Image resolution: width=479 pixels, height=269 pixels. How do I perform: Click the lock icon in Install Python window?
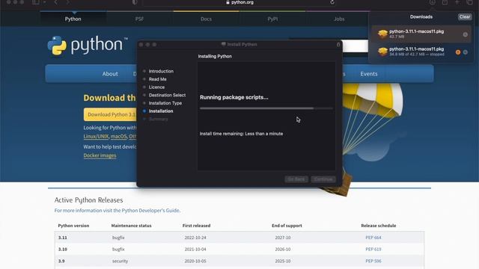338,44
